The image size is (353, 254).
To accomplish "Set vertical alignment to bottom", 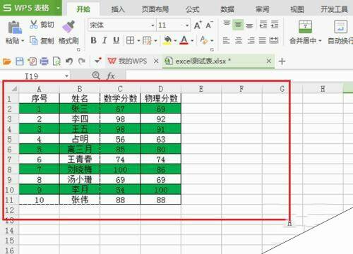I will 249,25.
